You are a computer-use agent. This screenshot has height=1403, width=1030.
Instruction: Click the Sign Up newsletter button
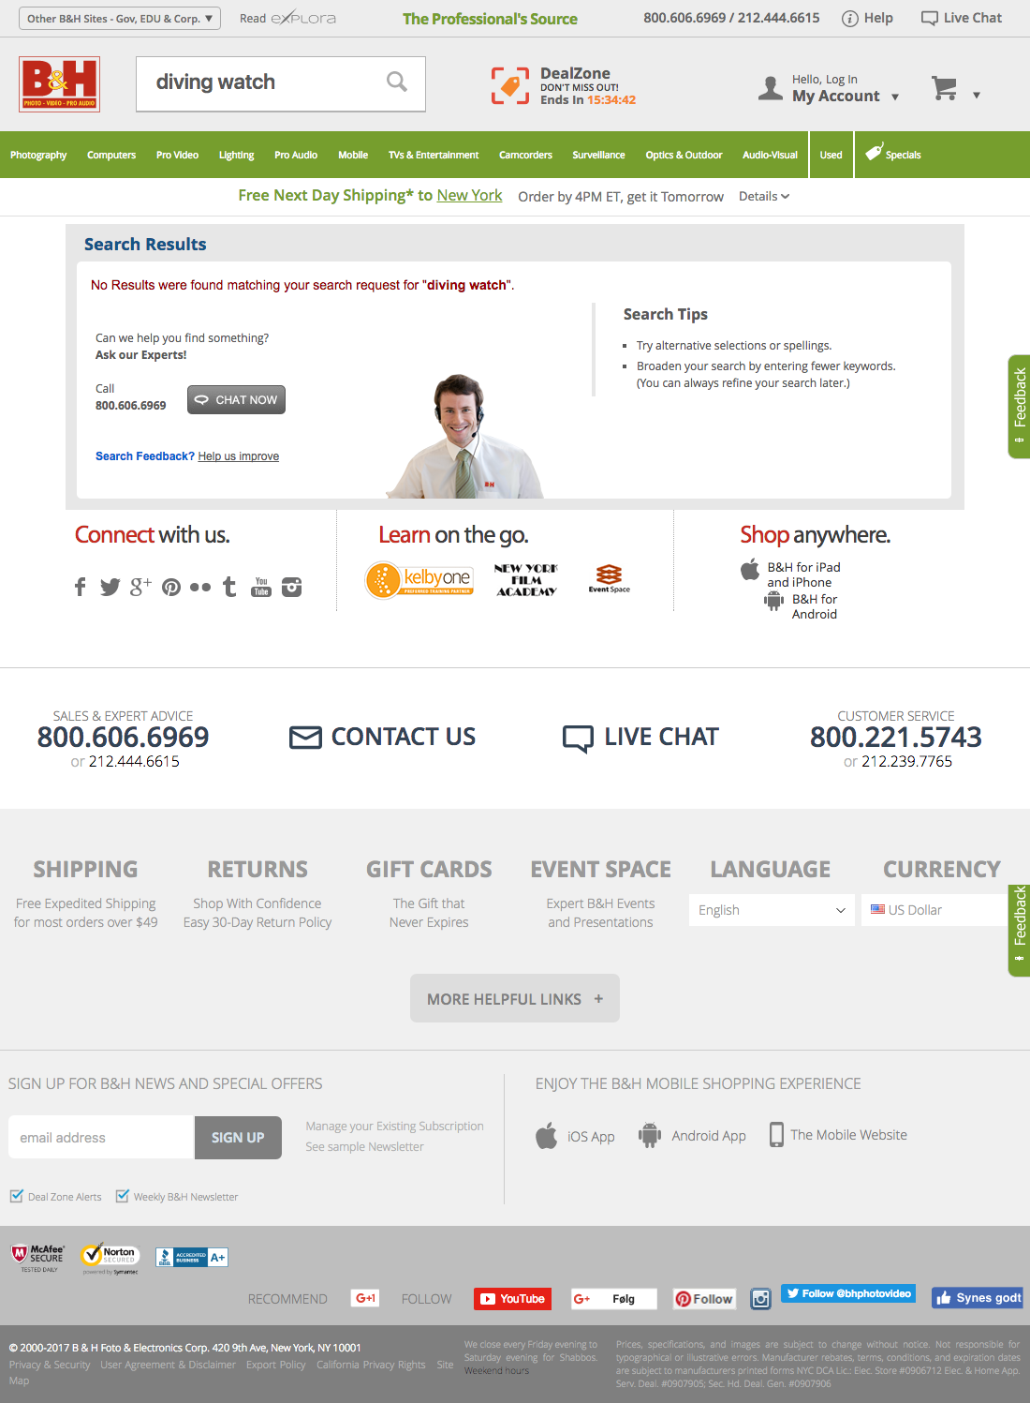click(238, 1138)
